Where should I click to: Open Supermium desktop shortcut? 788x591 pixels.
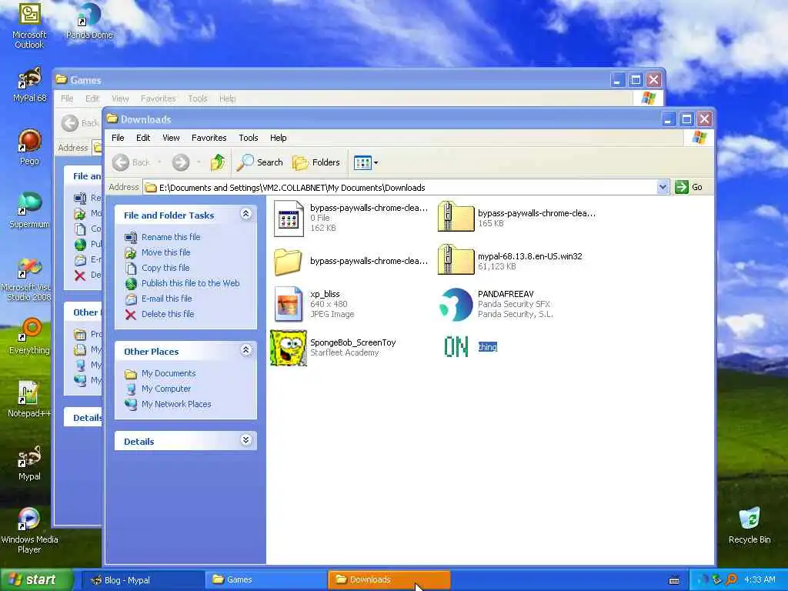[x=29, y=210]
